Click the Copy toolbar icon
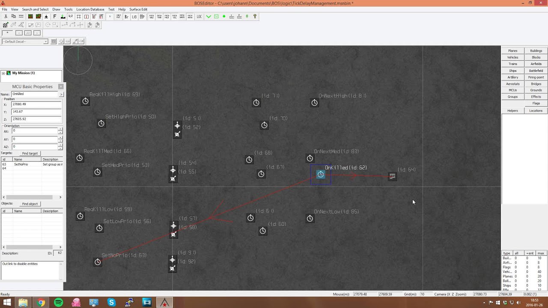548x308 pixels. click(13, 16)
